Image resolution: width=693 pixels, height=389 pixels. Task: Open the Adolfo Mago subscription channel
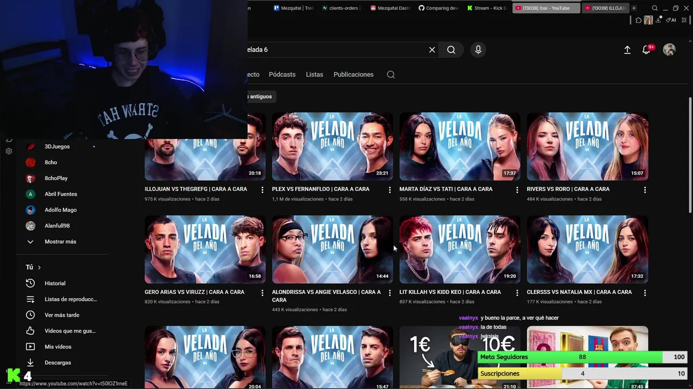(62, 210)
